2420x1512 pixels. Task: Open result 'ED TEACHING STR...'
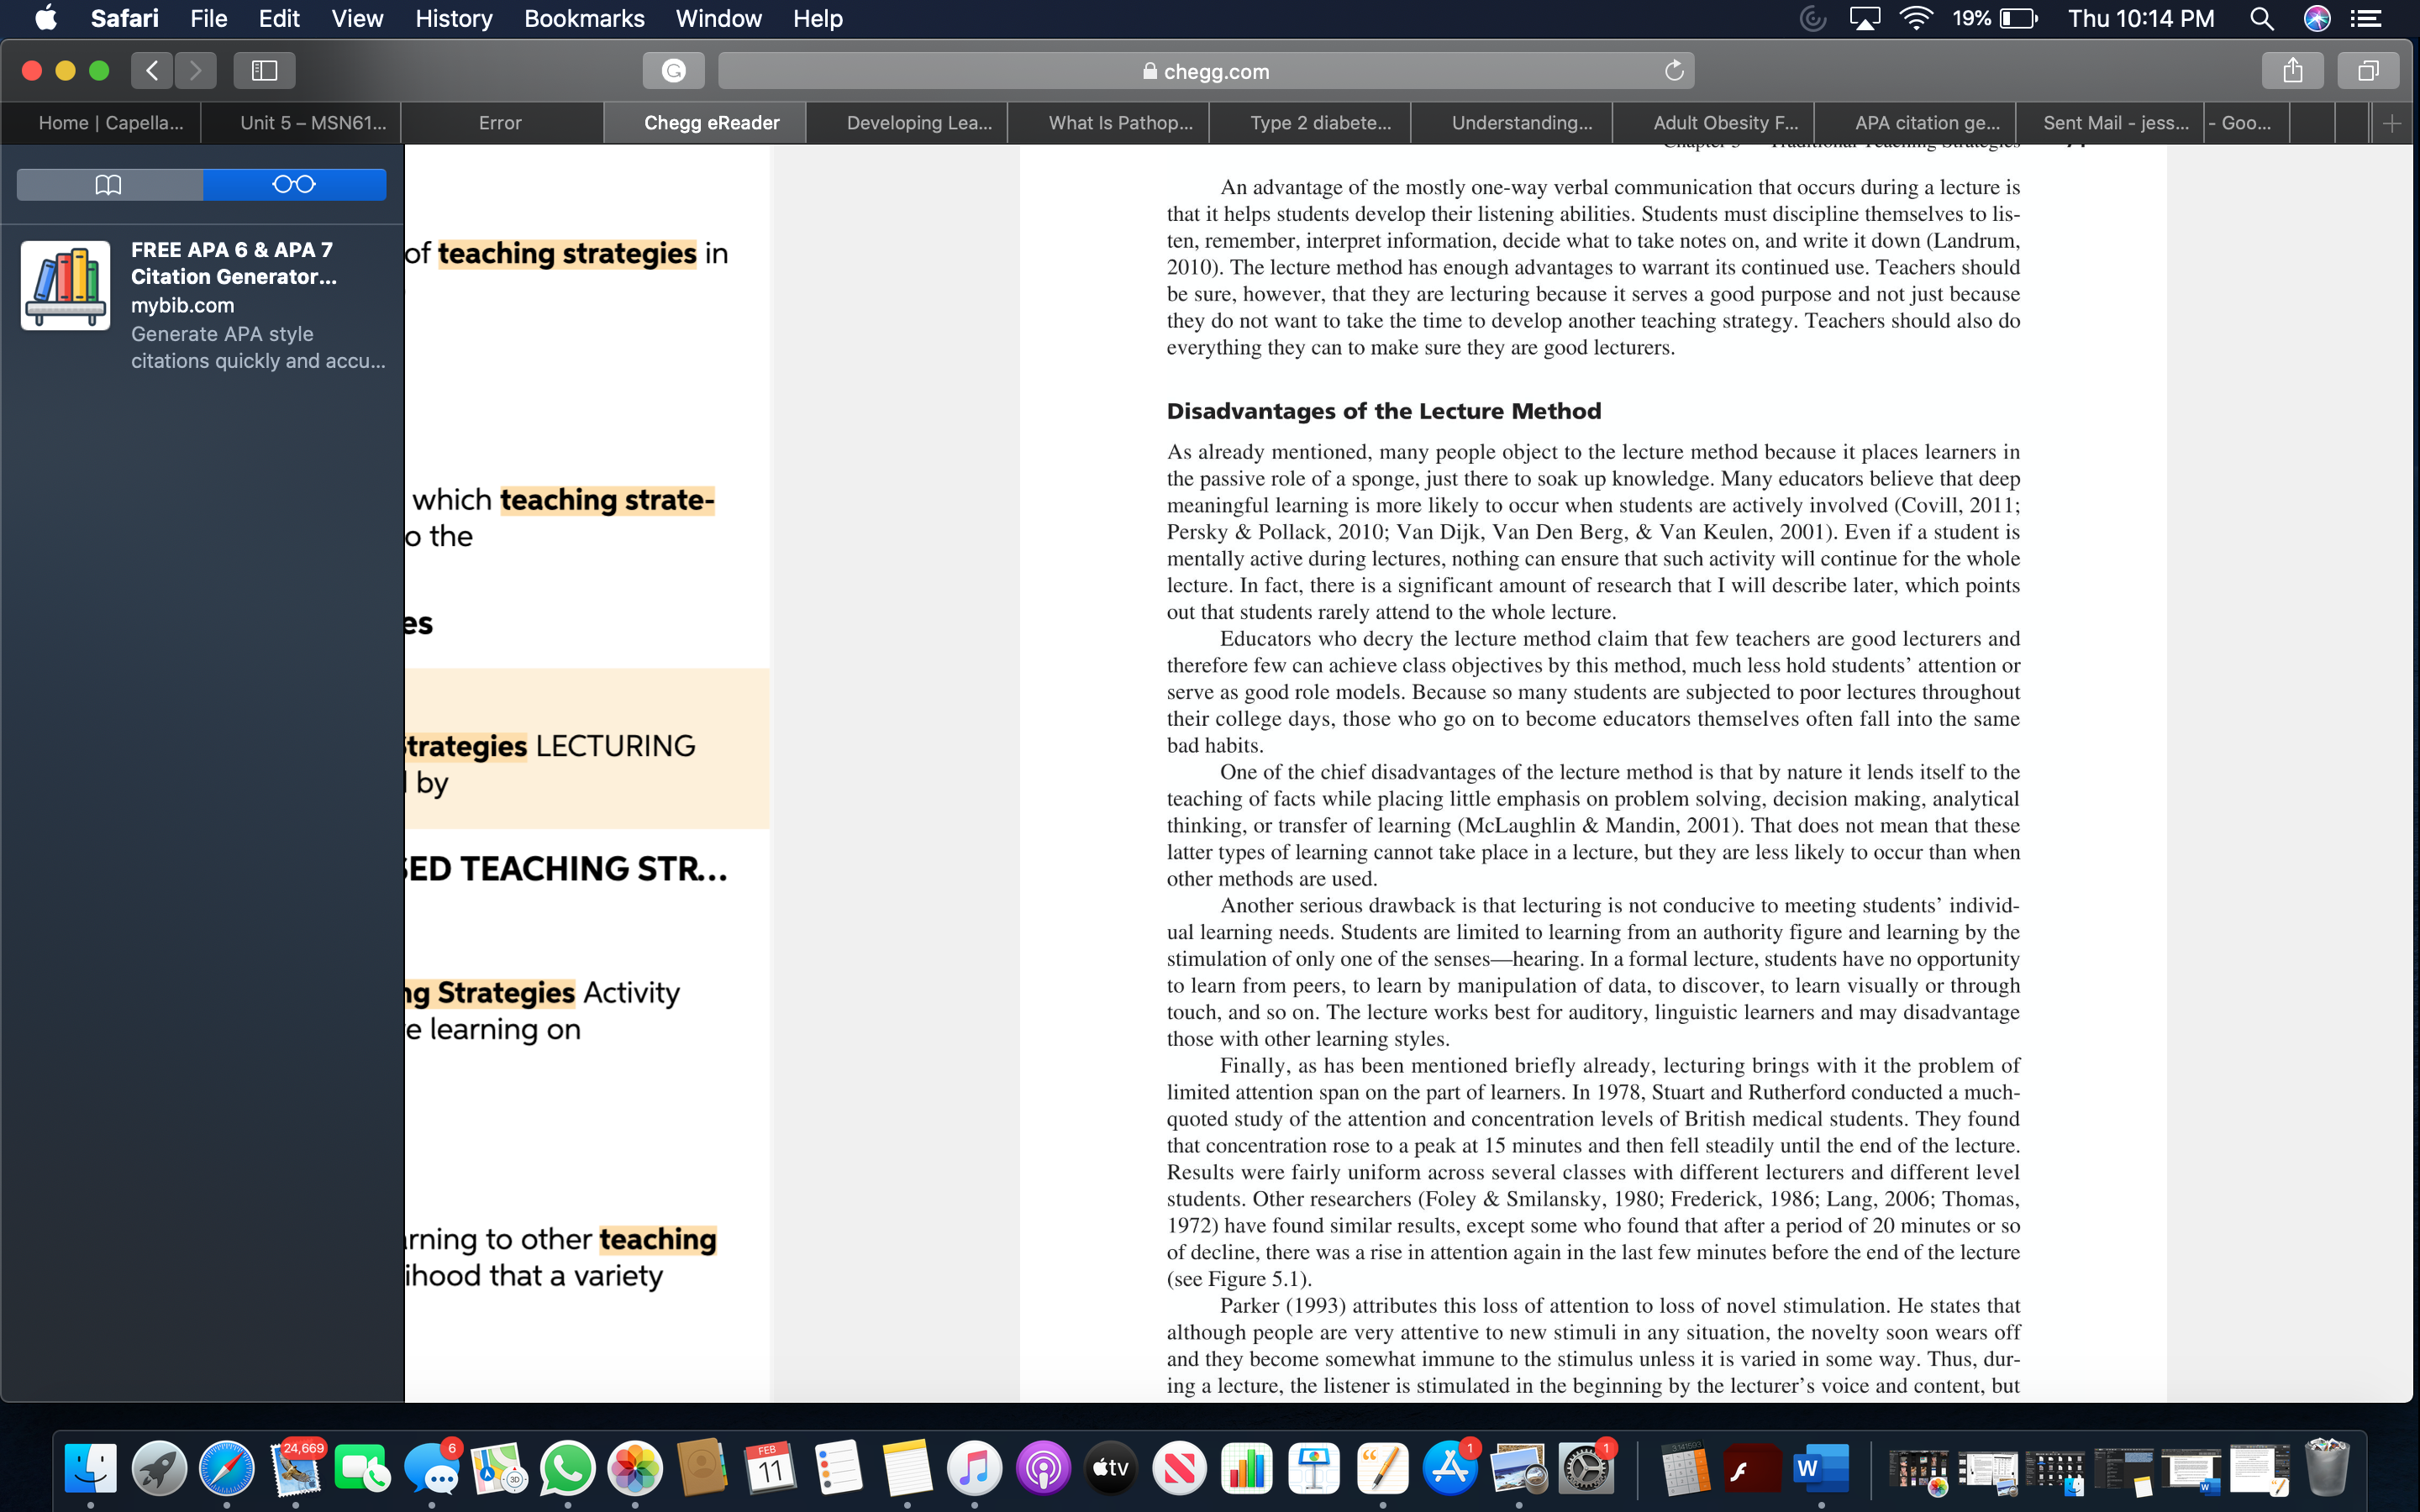coord(567,869)
